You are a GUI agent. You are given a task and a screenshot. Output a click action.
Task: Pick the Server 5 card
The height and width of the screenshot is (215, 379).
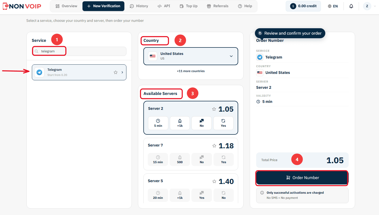pos(191,189)
